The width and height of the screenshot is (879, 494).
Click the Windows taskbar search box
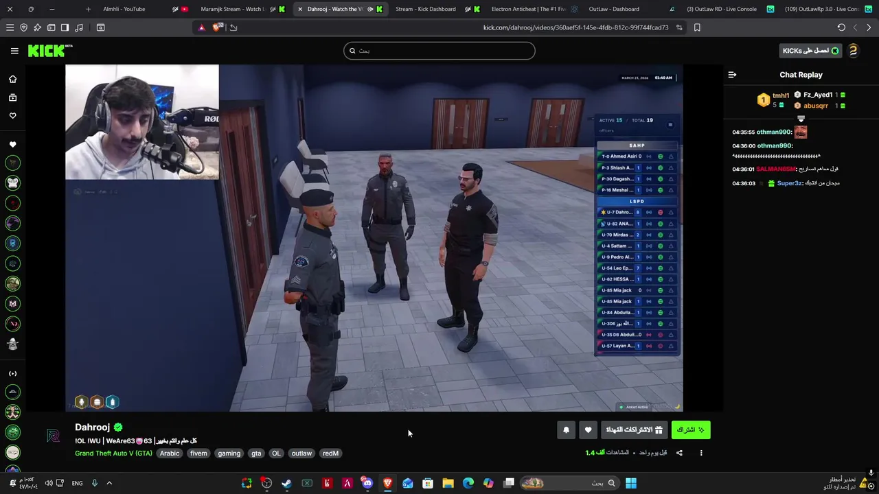click(x=570, y=483)
